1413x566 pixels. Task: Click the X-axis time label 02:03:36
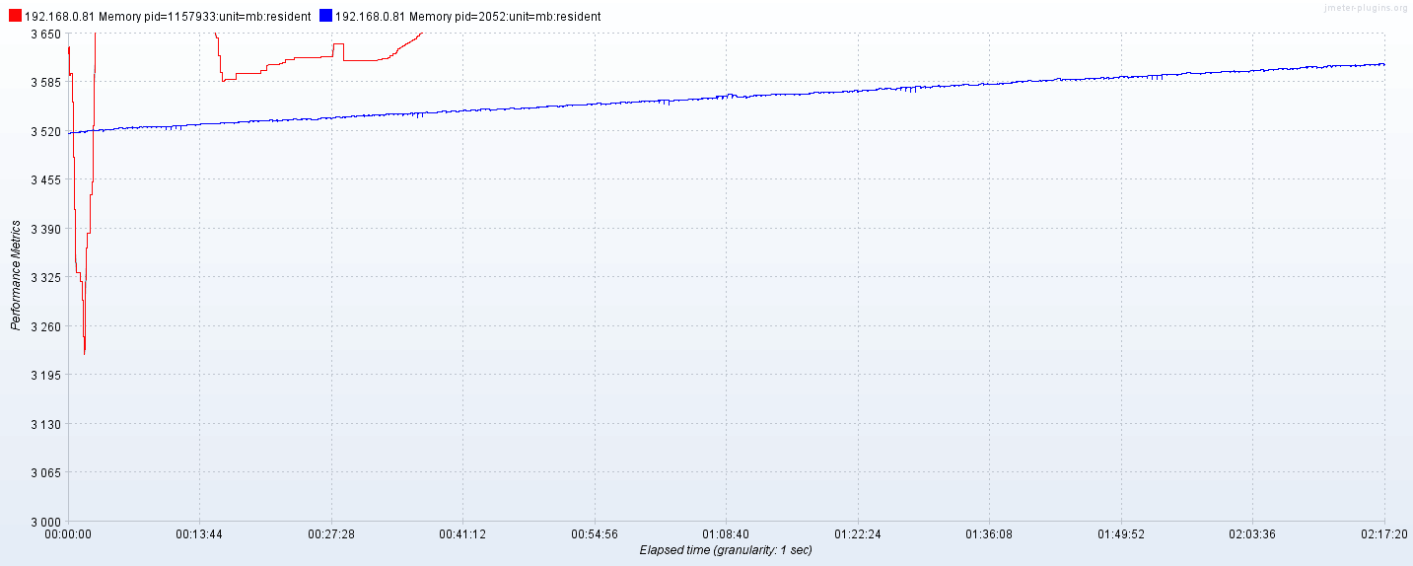1253,534
